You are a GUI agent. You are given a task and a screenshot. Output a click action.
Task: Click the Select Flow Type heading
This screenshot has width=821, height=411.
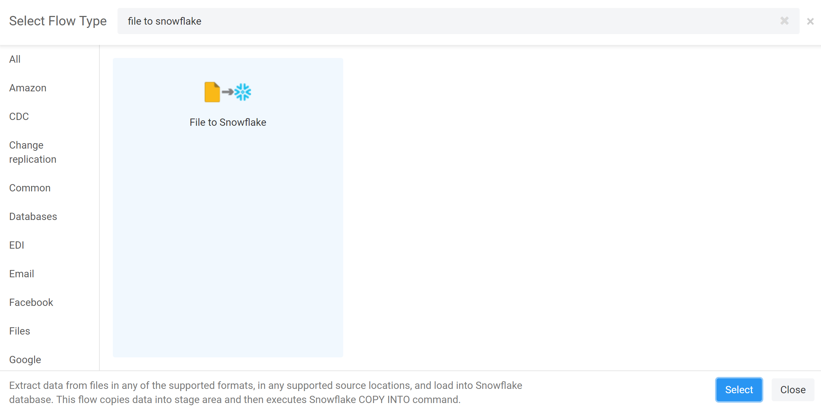click(x=58, y=21)
